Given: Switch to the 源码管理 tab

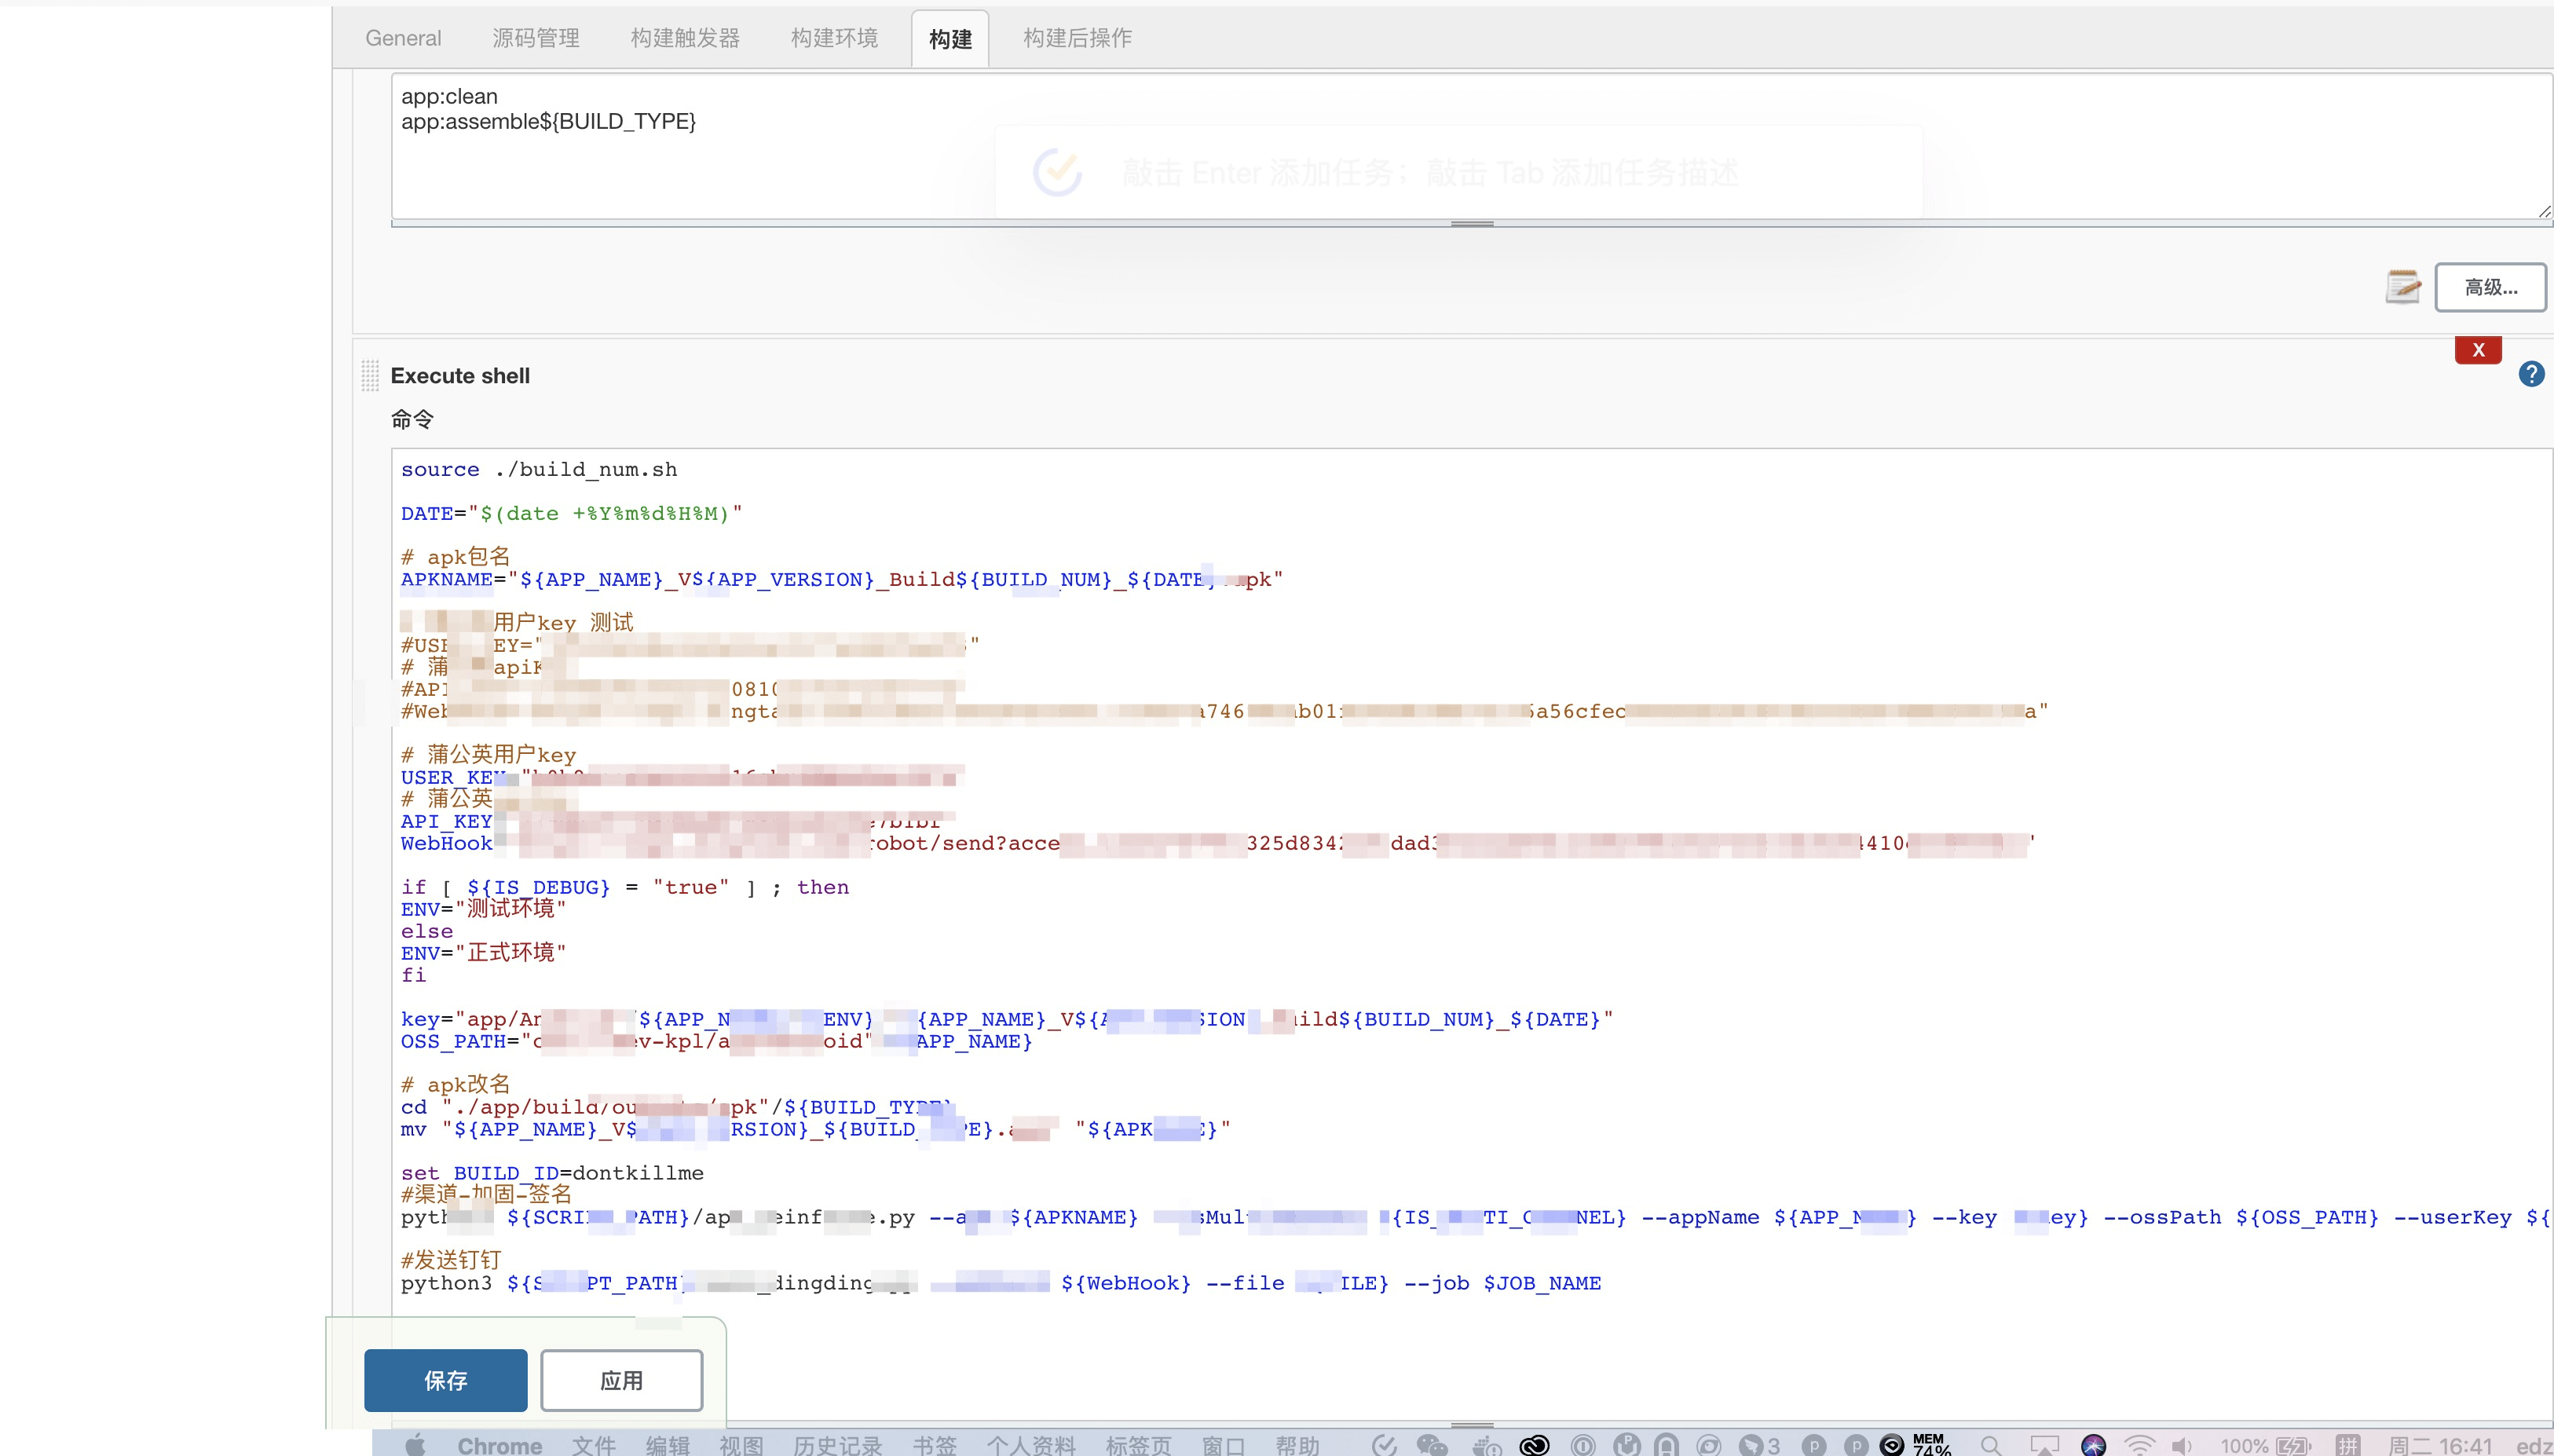Looking at the screenshot, I should click(x=536, y=38).
